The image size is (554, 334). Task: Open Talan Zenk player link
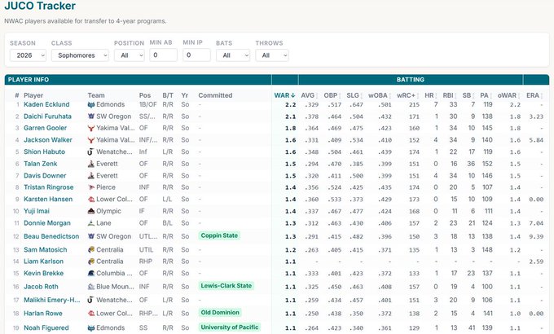[40, 164]
